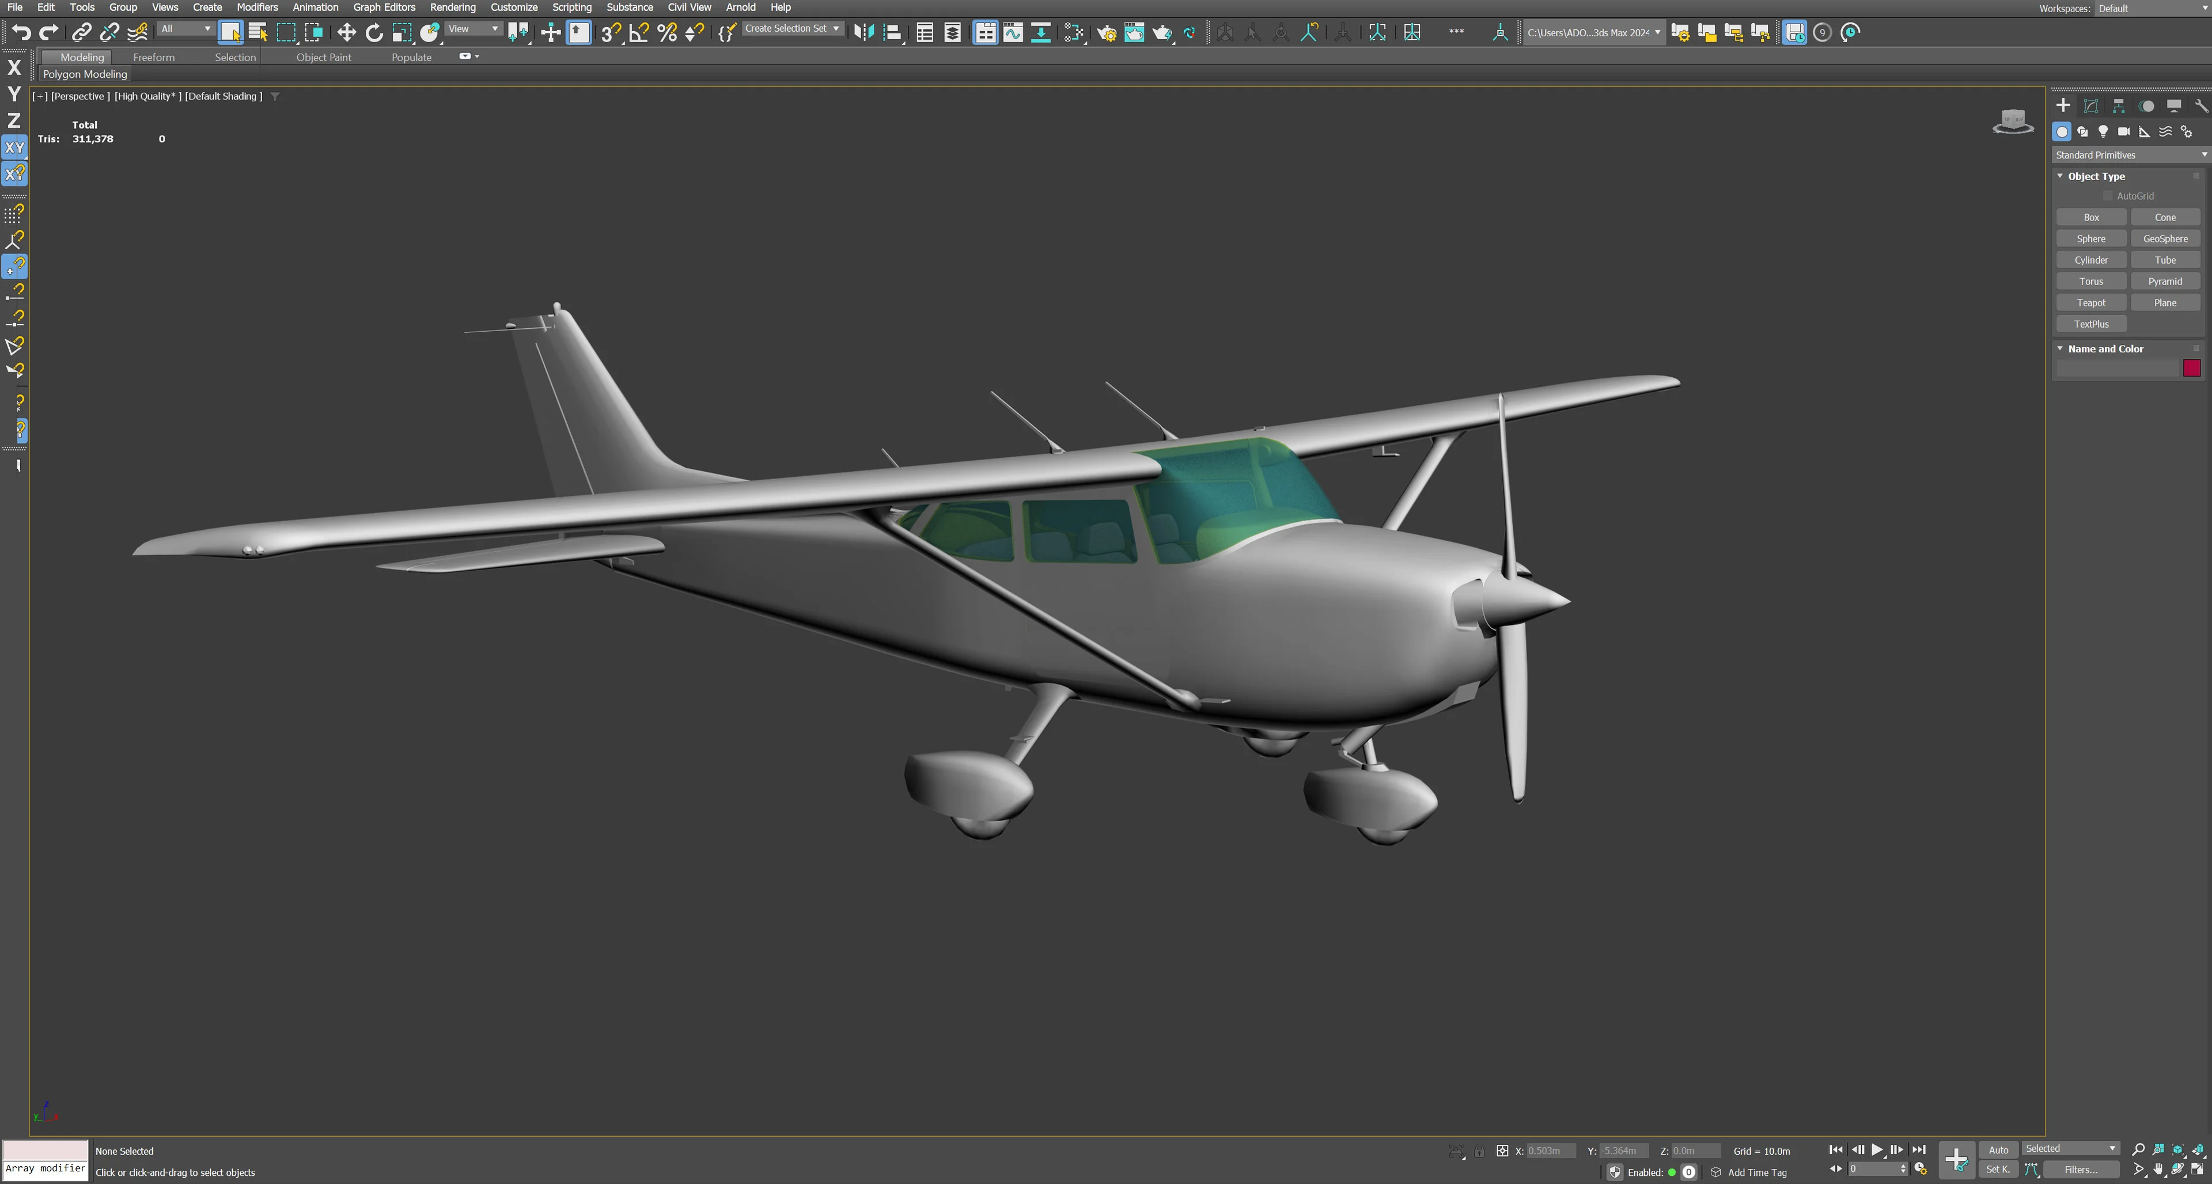This screenshot has height=1184, width=2212.
Task: Select the Select and Move tool
Action: (346, 33)
